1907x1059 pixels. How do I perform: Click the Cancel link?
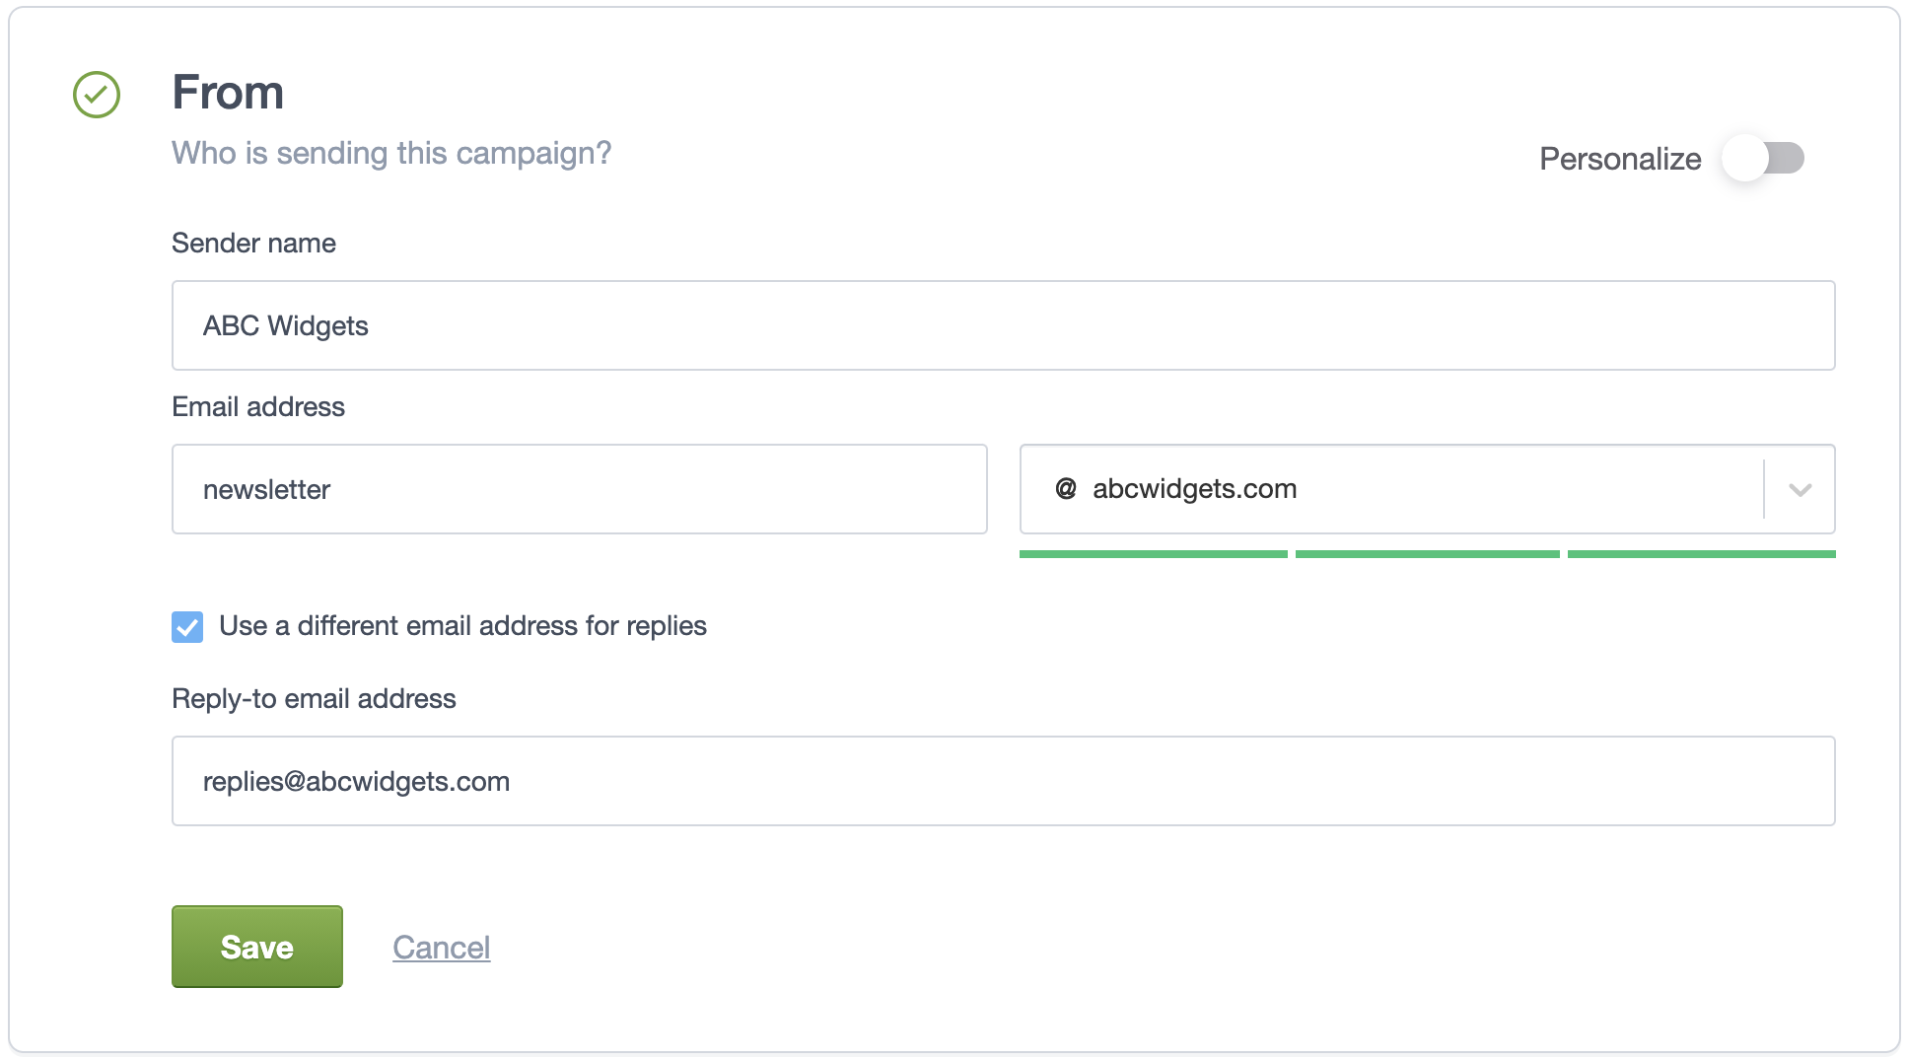[441, 948]
